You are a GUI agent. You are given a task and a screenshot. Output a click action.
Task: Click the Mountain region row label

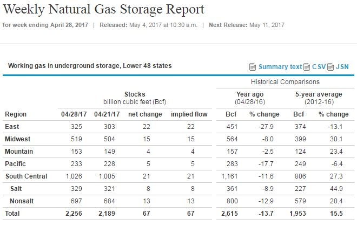tap(19, 152)
